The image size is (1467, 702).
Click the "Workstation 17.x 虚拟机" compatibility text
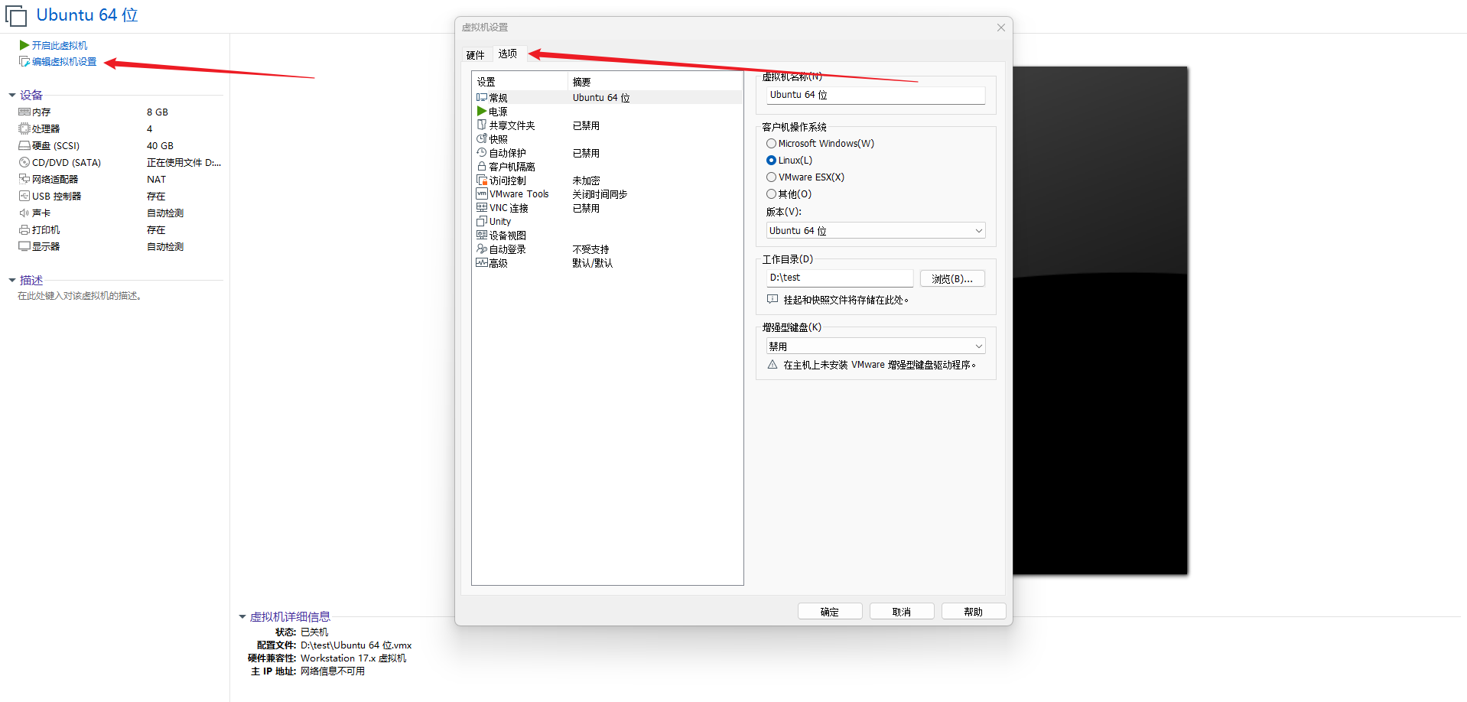tap(353, 658)
